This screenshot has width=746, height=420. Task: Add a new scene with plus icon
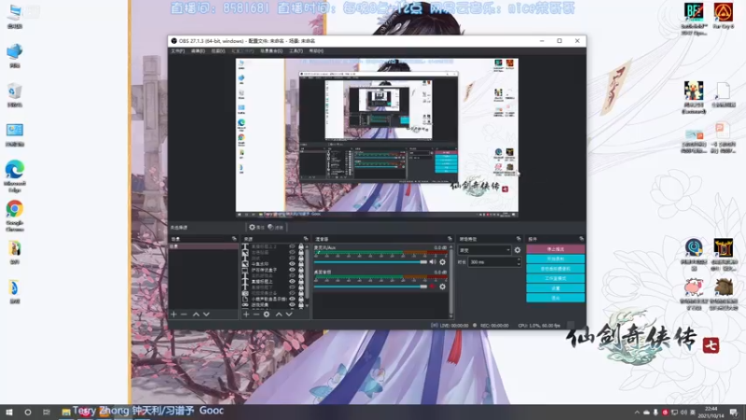click(173, 315)
